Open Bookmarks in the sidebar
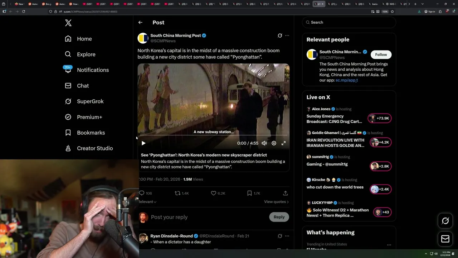Screen dimensions: 458x258 click(x=91, y=133)
